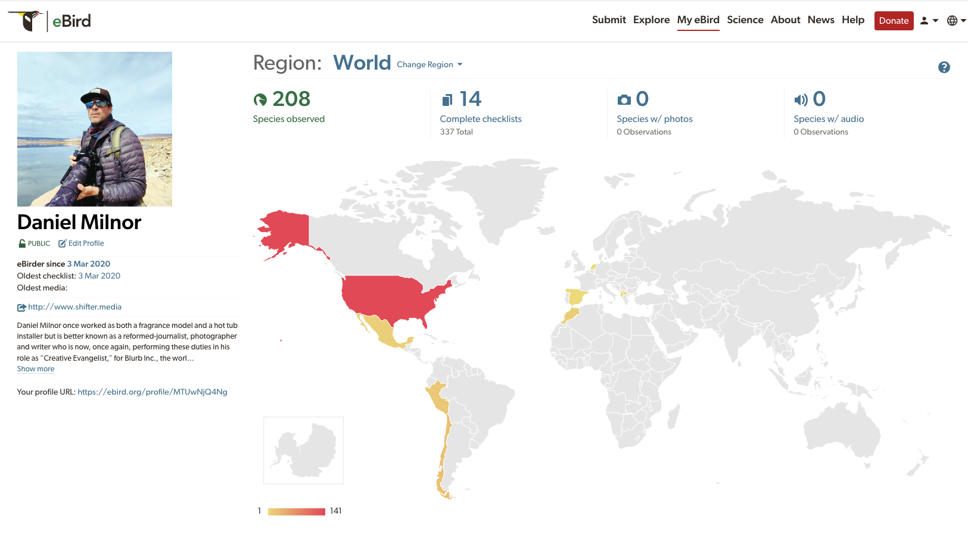Image resolution: width=968 pixels, height=544 pixels.
Task: Go to the Science menu
Action: pyautogui.click(x=745, y=20)
